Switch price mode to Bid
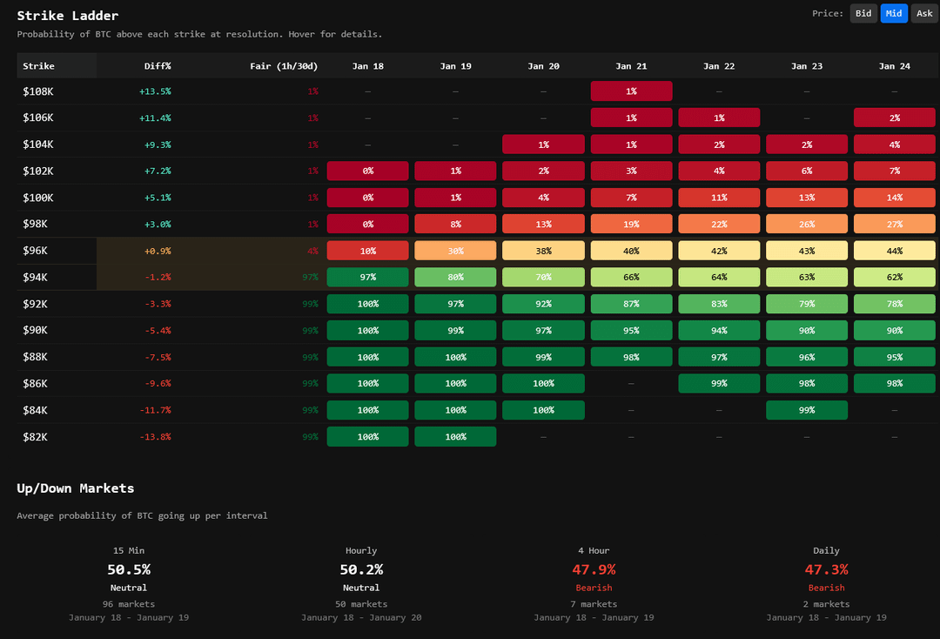This screenshot has height=639, width=940. (x=863, y=13)
